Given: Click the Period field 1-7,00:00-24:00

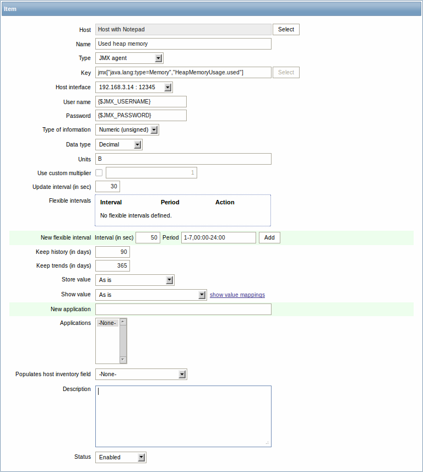Looking at the screenshot, I should click(219, 238).
